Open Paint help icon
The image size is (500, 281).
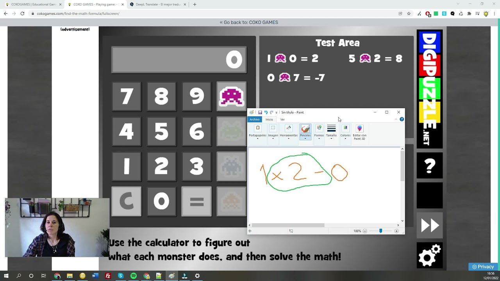tap(402, 119)
